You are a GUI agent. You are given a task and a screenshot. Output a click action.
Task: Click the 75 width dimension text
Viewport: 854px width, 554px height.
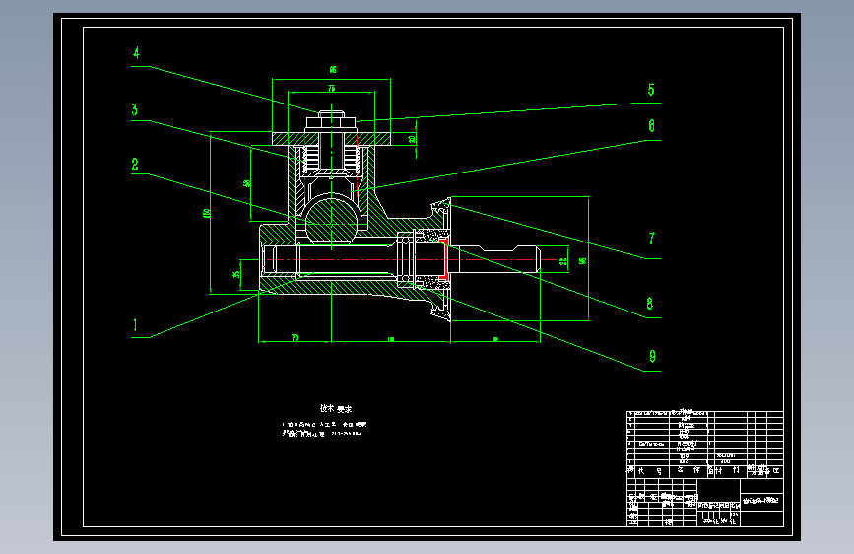pos(332,89)
